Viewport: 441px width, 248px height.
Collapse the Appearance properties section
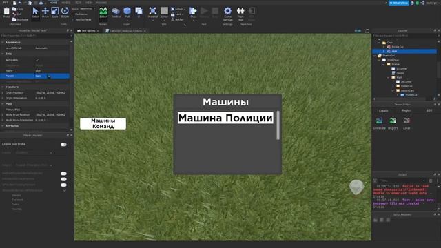tap(3, 42)
